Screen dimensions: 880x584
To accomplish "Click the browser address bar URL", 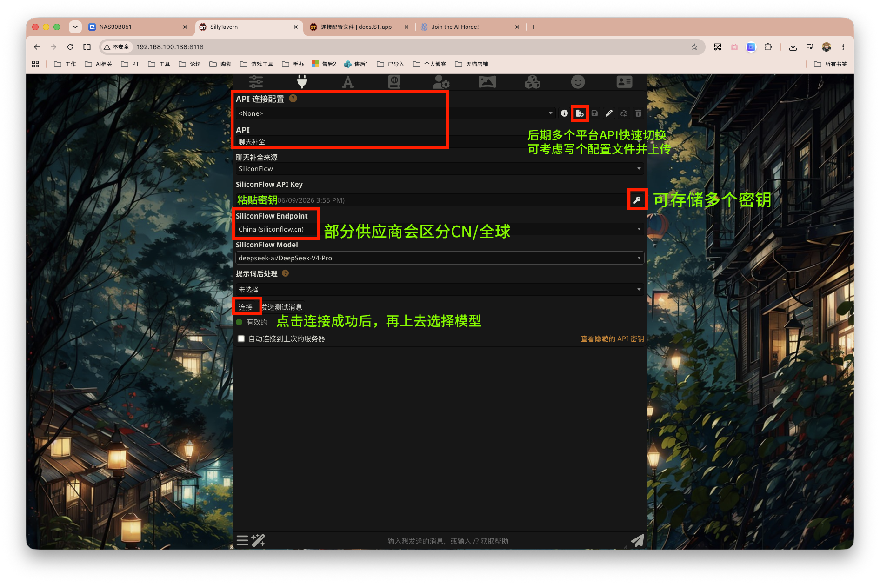I will [x=170, y=47].
